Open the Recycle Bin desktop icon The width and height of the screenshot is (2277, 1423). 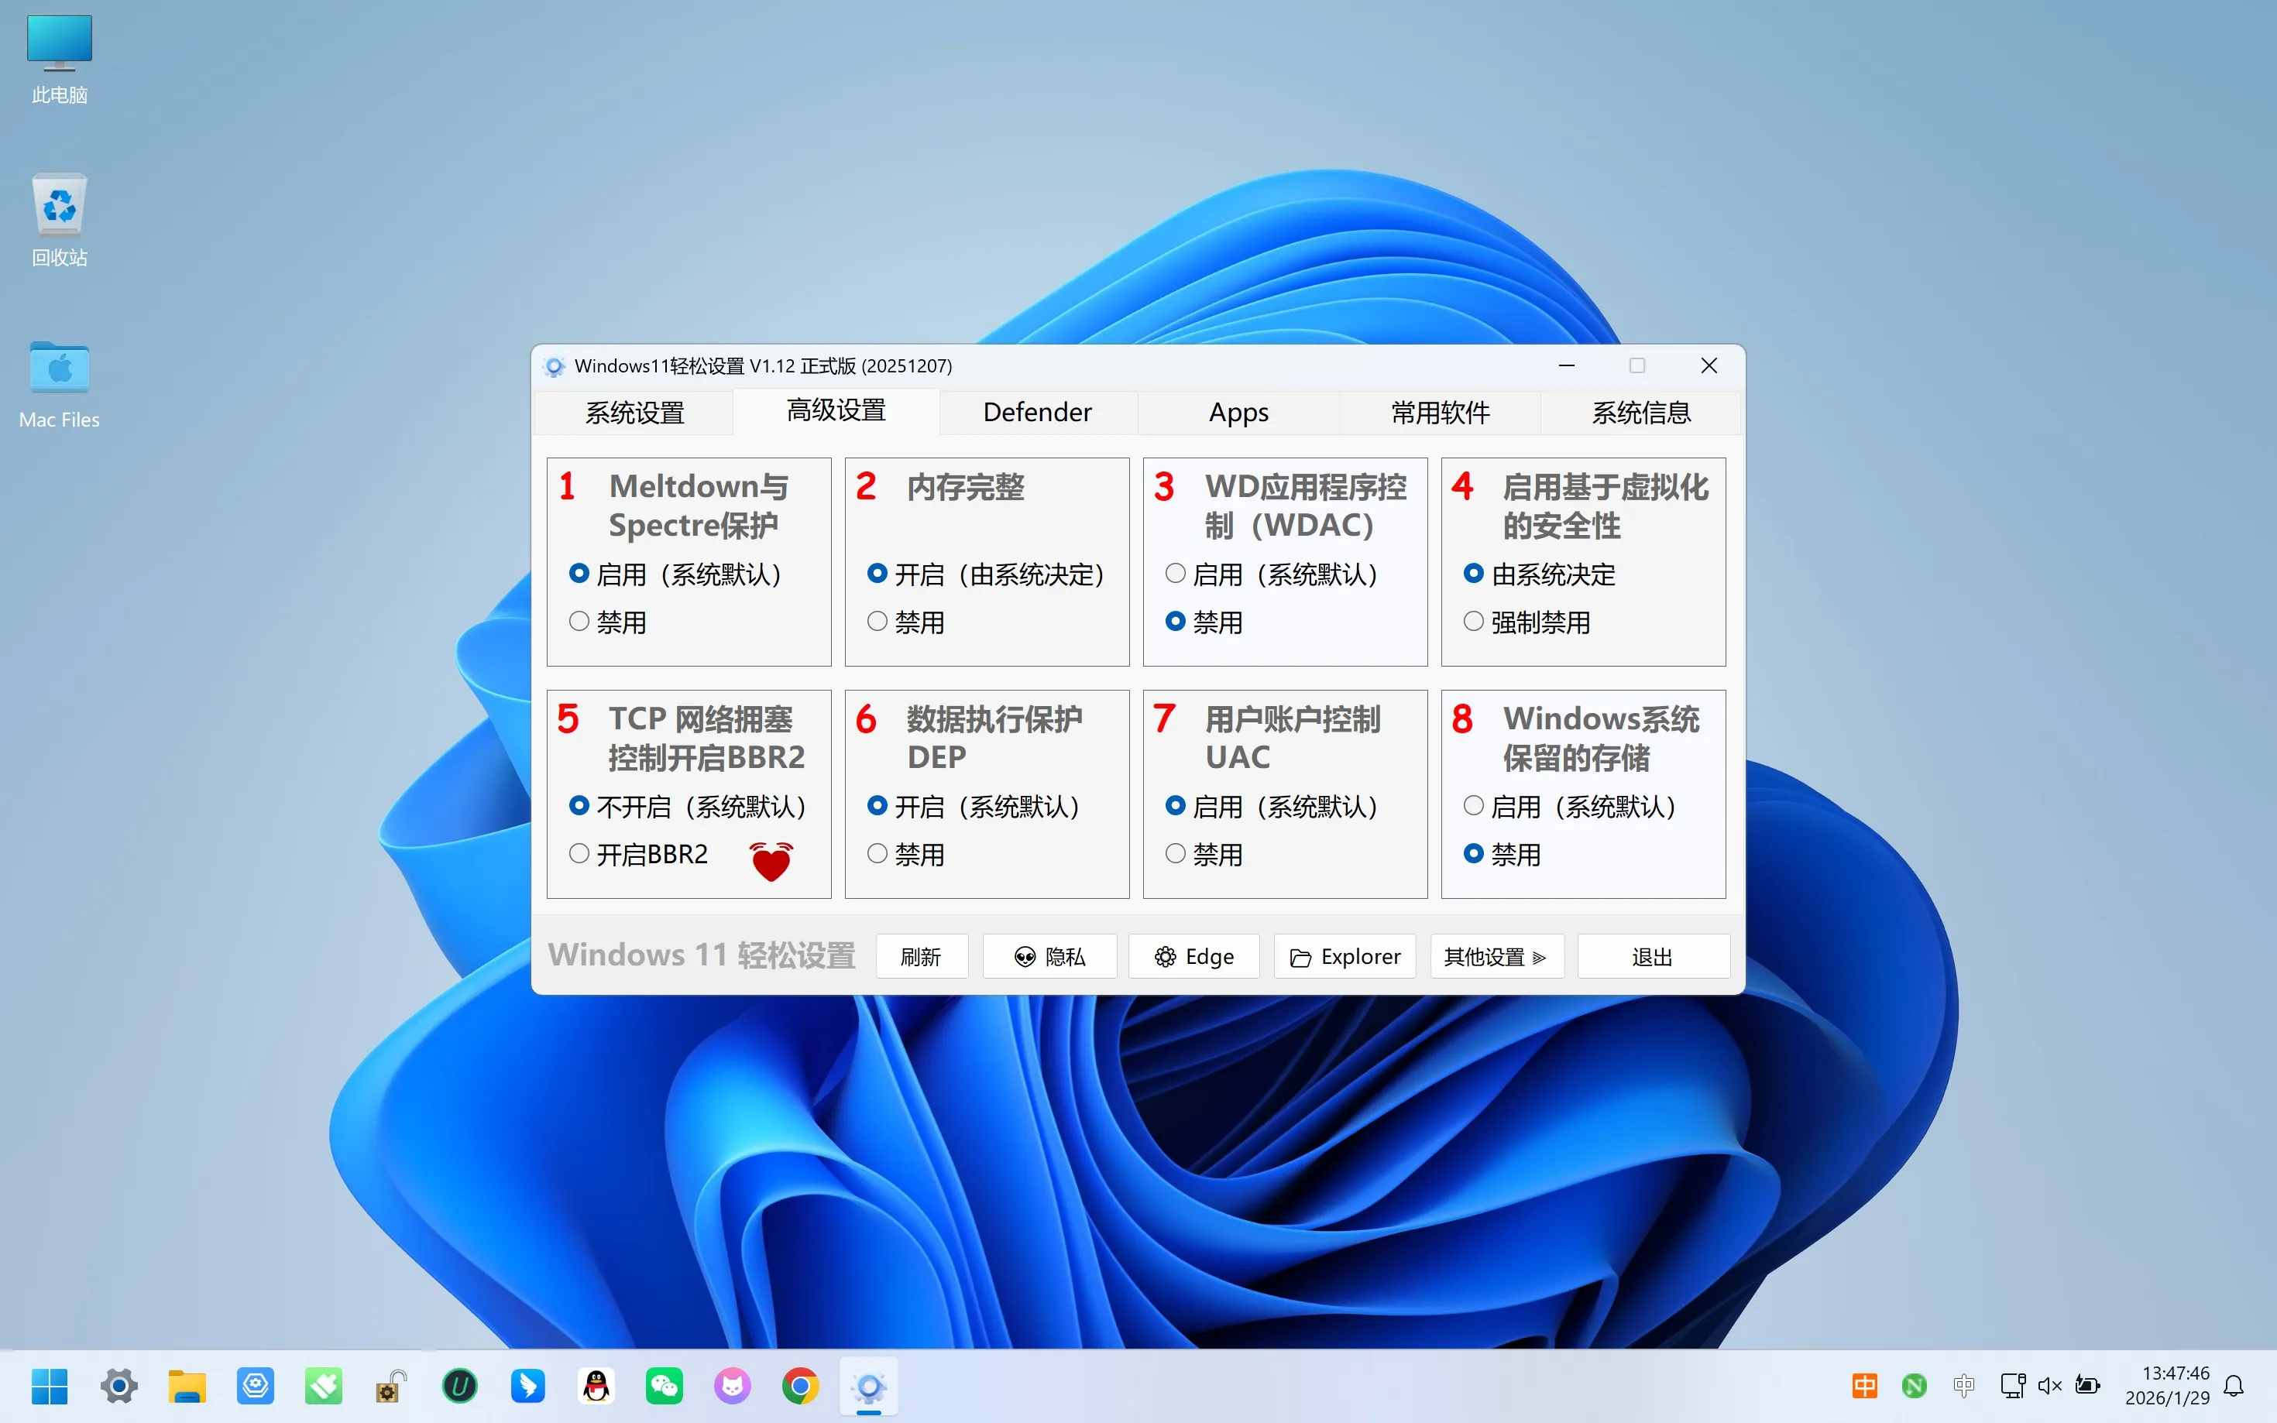pos(60,206)
